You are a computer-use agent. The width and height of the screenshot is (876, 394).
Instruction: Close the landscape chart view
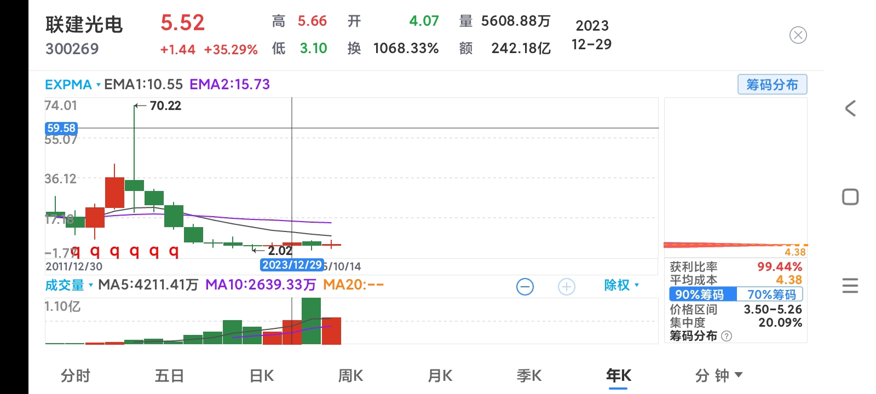pos(798,36)
